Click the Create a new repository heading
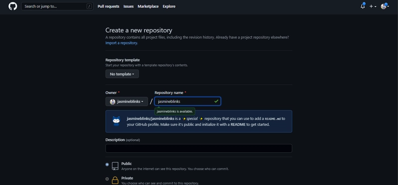 139,30
